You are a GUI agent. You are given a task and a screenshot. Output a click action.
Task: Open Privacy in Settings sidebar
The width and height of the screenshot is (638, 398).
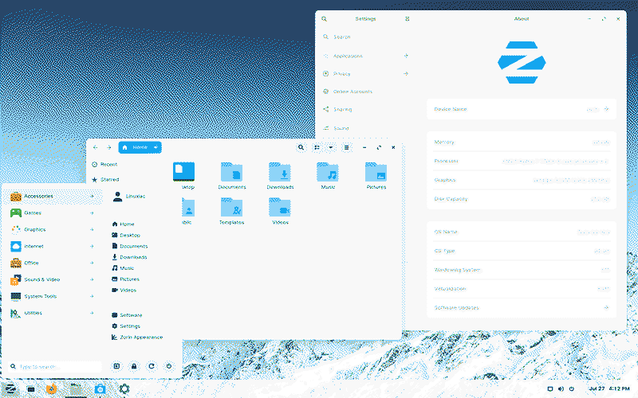pos(365,74)
